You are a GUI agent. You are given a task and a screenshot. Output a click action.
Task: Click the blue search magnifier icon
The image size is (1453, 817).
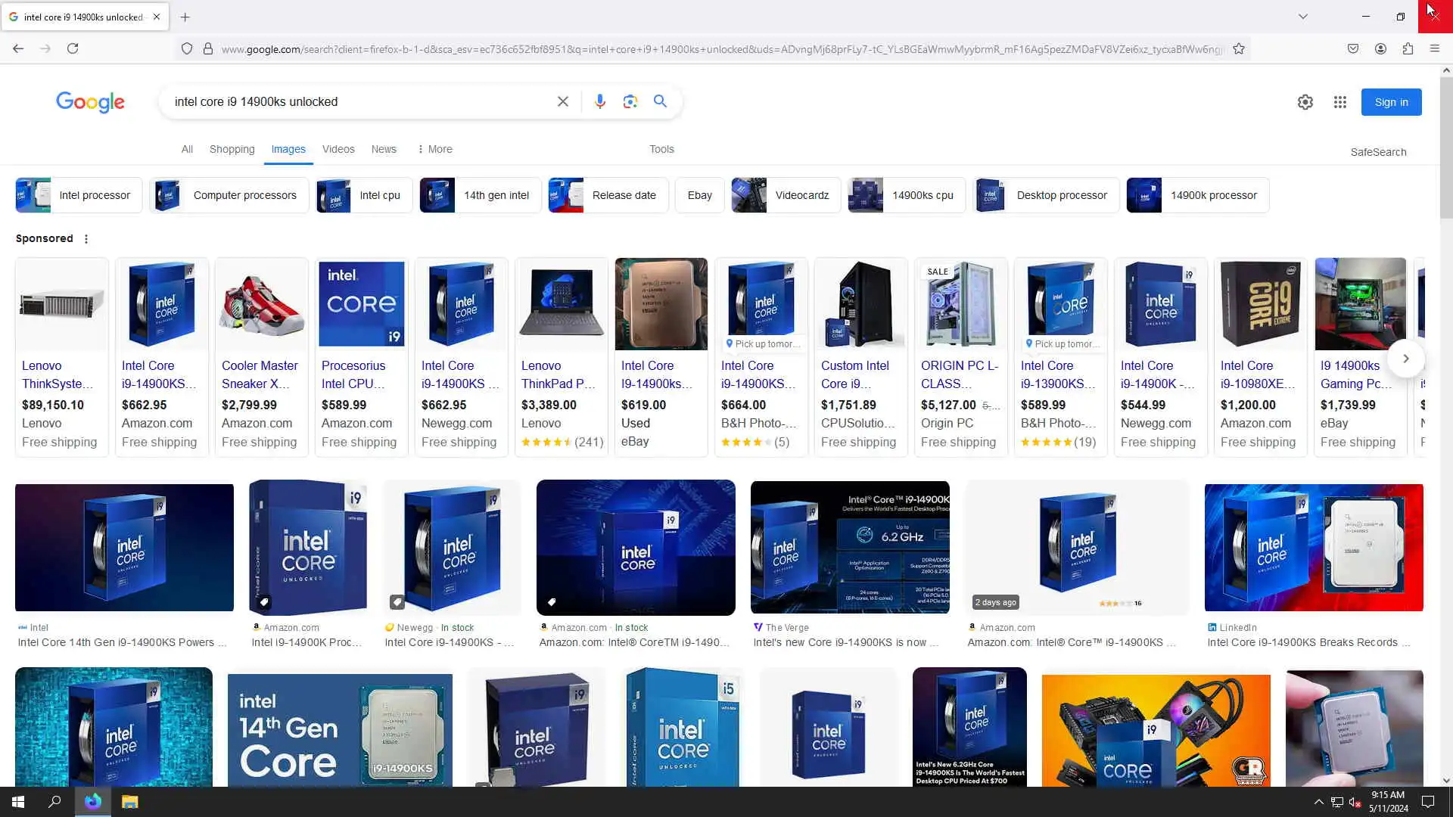pos(660,101)
